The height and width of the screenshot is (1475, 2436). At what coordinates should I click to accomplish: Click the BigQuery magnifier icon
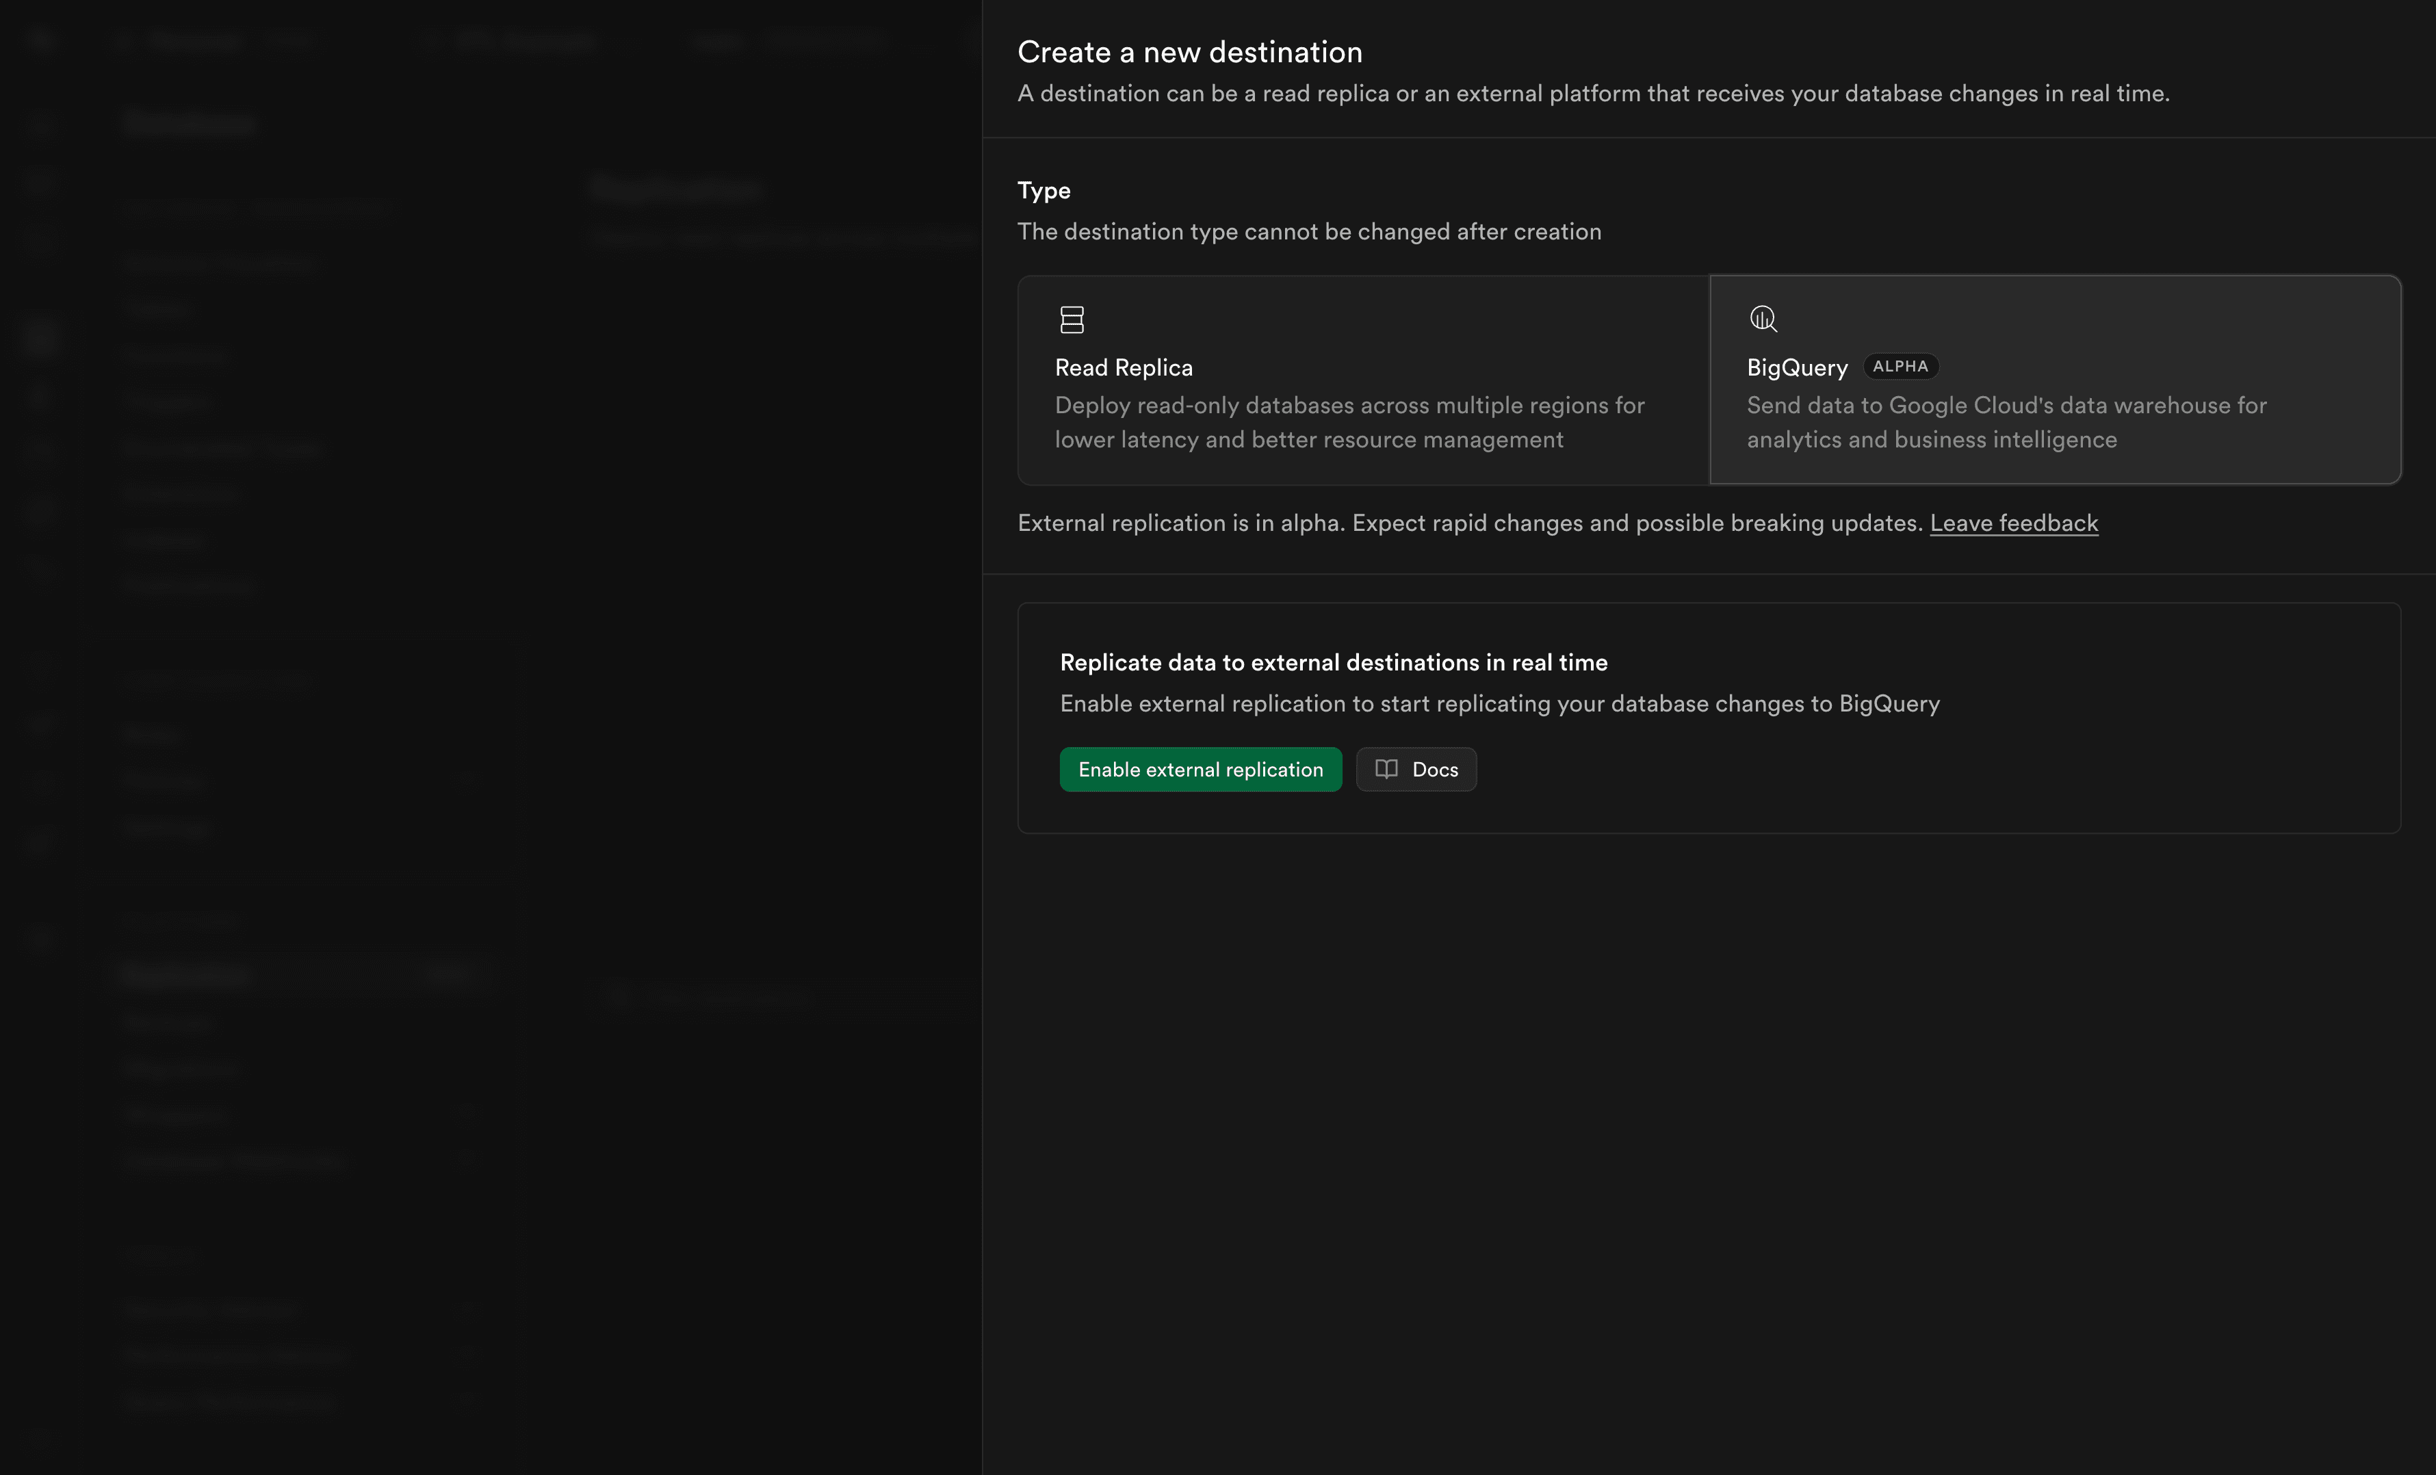click(1763, 318)
